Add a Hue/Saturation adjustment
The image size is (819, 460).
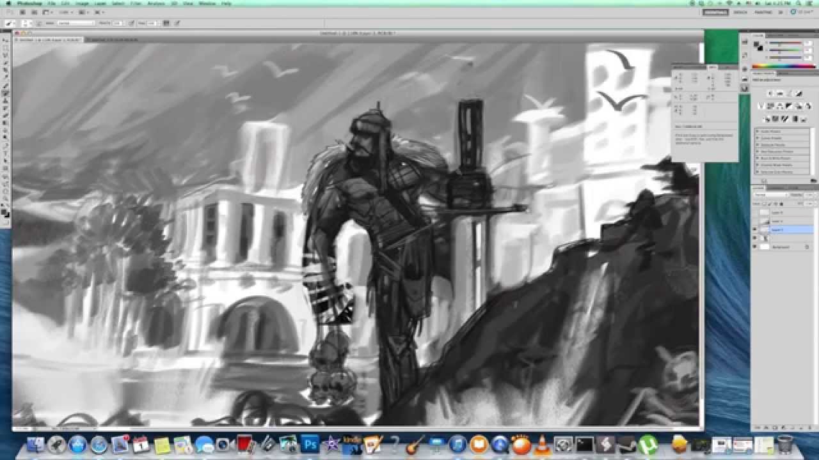(770, 106)
